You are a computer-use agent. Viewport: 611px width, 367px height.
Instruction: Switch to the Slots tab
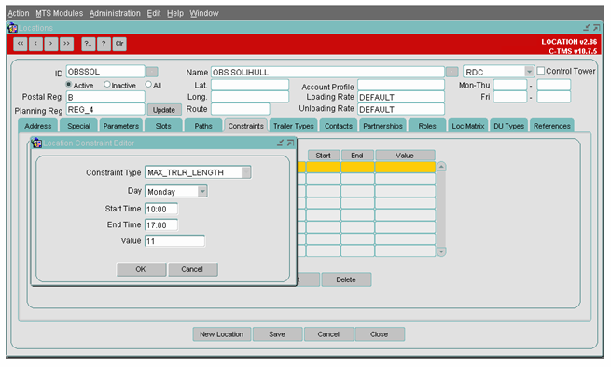[x=163, y=126]
